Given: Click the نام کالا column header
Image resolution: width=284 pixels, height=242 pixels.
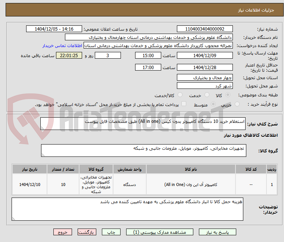Looking at the screenshot, I should click(191, 169).
